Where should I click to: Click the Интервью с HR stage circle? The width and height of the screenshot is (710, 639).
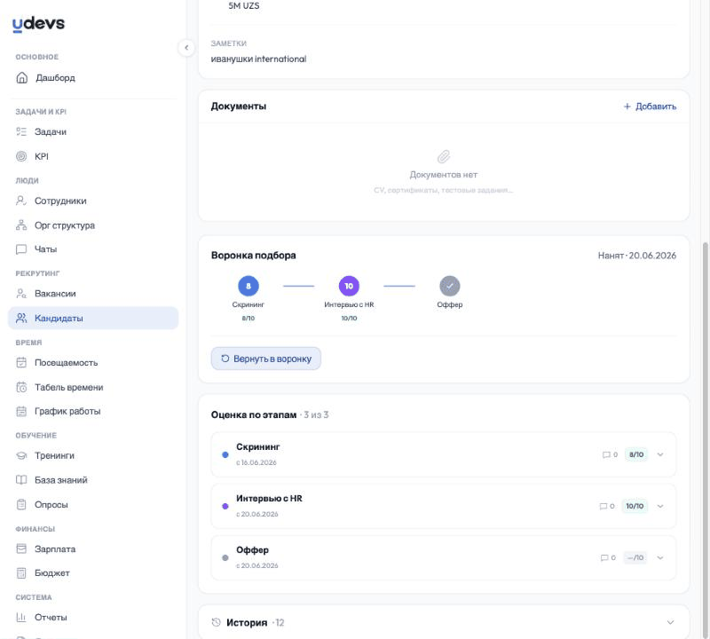coord(349,286)
